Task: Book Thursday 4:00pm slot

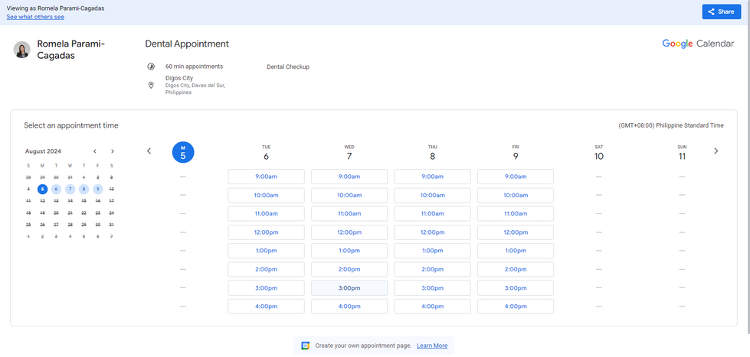Action: [432, 307]
